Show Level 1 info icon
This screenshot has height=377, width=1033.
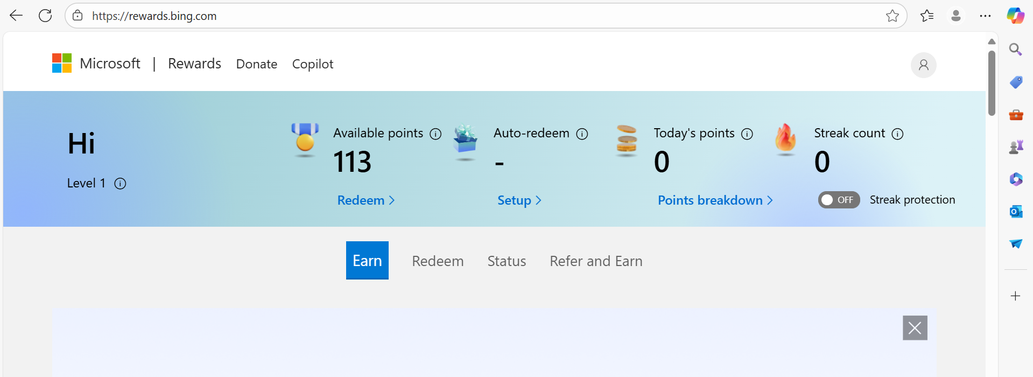[x=120, y=184]
